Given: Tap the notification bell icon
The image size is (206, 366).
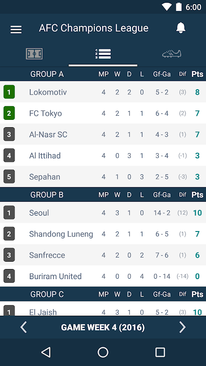Looking at the screenshot, I should [x=180, y=28].
